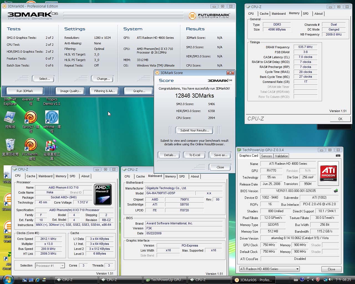
Task: Click the Details button in score dialog
Action: click(169, 155)
